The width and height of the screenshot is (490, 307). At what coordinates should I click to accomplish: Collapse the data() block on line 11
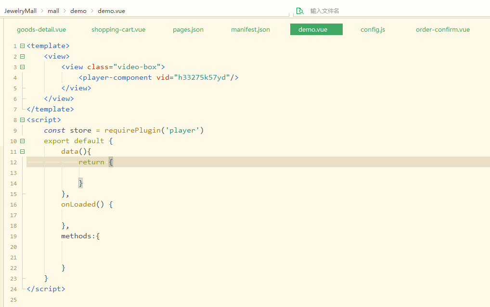22,152
